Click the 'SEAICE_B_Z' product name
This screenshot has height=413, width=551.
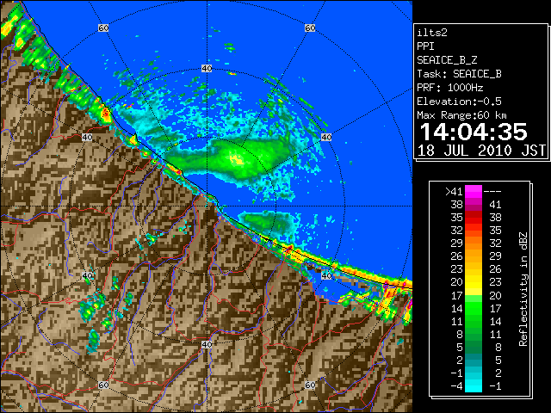click(447, 60)
